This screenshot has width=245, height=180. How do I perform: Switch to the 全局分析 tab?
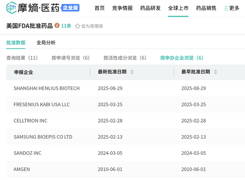click(x=46, y=43)
